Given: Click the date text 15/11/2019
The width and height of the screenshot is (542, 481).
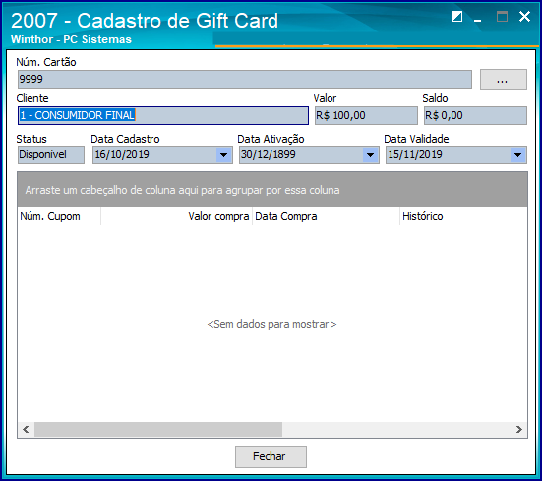Looking at the screenshot, I should click(x=415, y=154).
